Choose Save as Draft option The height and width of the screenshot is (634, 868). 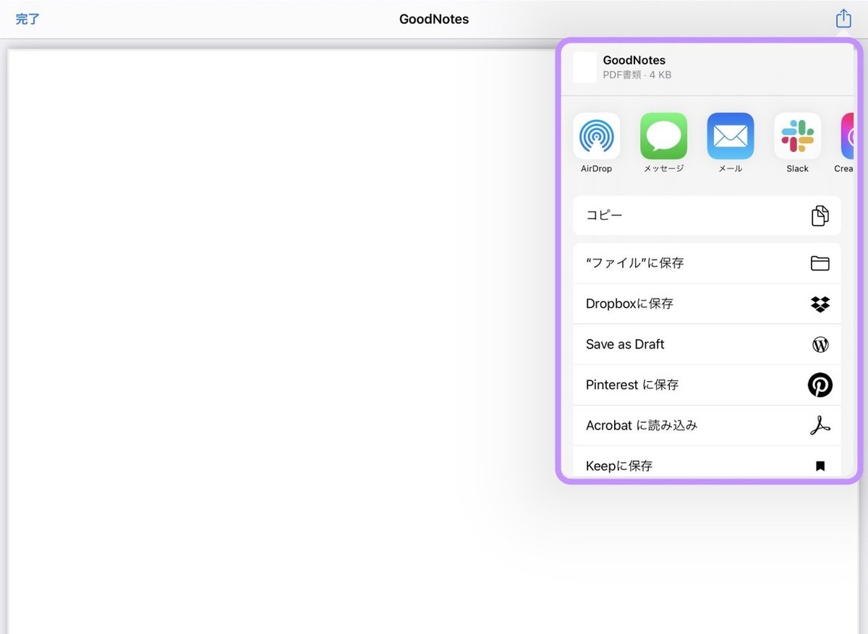(707, 344)
